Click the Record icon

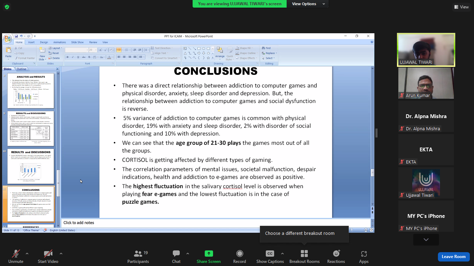239,254
